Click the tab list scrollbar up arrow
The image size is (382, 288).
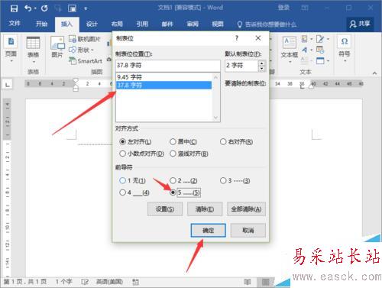click(215, 77)
